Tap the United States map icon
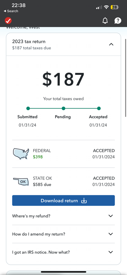This screenshot has width=127, height=275. tap(21, 154)
